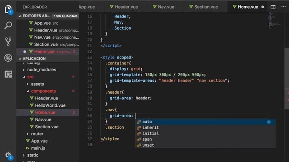289x162 pixels.
Task: Click the value icon beside span suggestion
Action: coord(139,139)
